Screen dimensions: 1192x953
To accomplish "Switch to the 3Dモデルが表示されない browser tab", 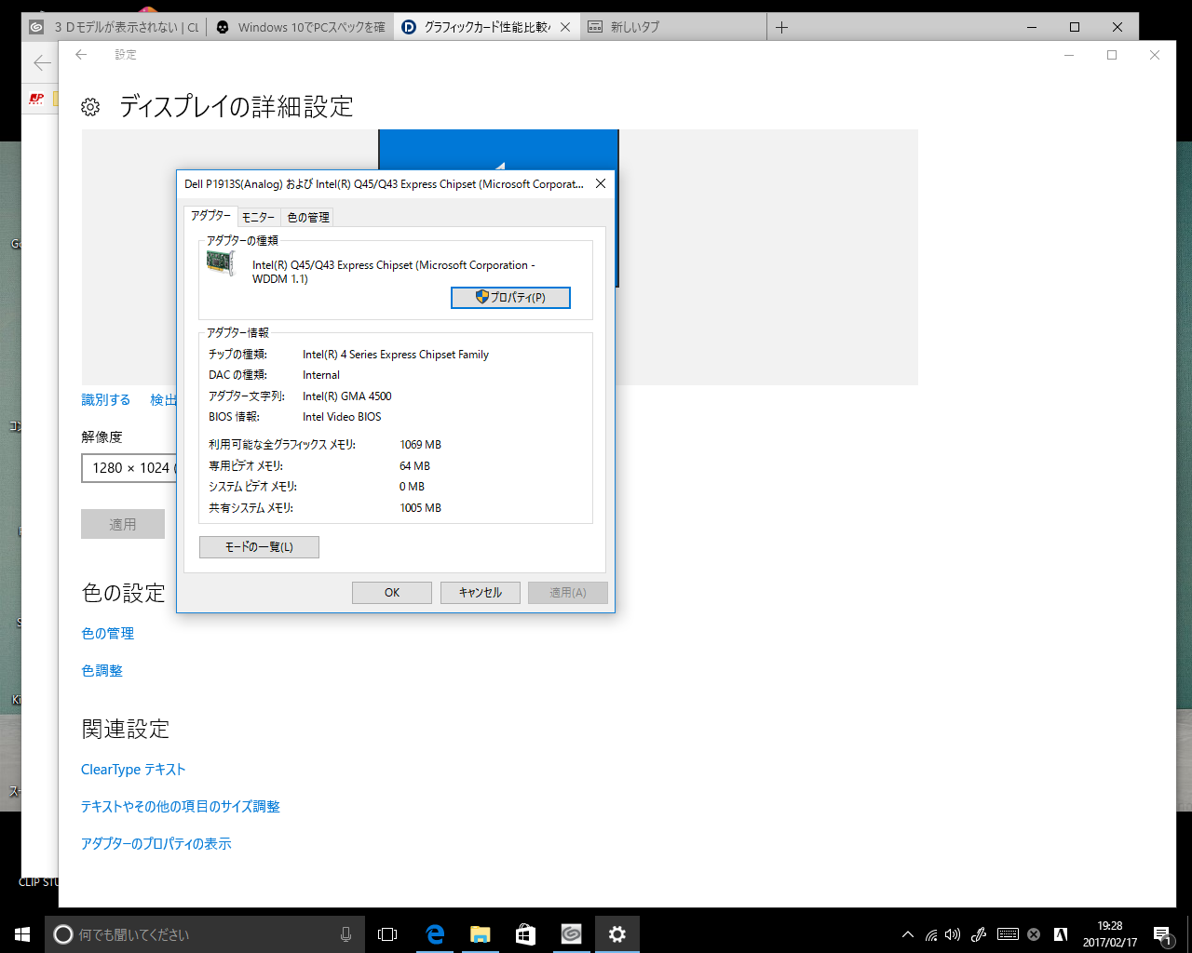I will 114,27.
